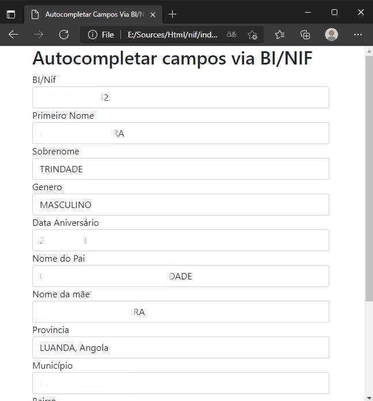Select the Autocompletar Campos Via BI/N tab
The height and width of the screenshot is (401, 373).
[93, 14]
